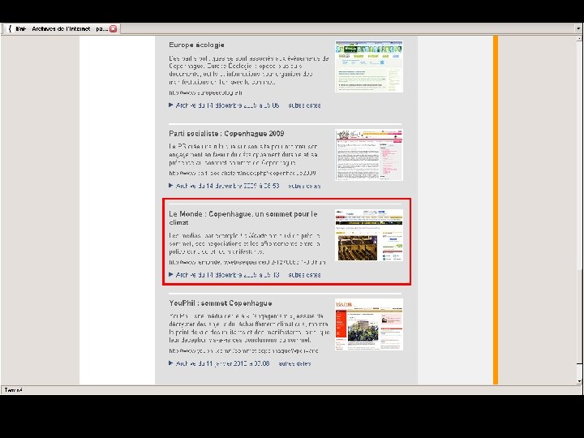This screenshot has width=584, height=438.
Task: Open the Le Monde site thumbnail
Action: pyautogui.click(x=369, y=235)
